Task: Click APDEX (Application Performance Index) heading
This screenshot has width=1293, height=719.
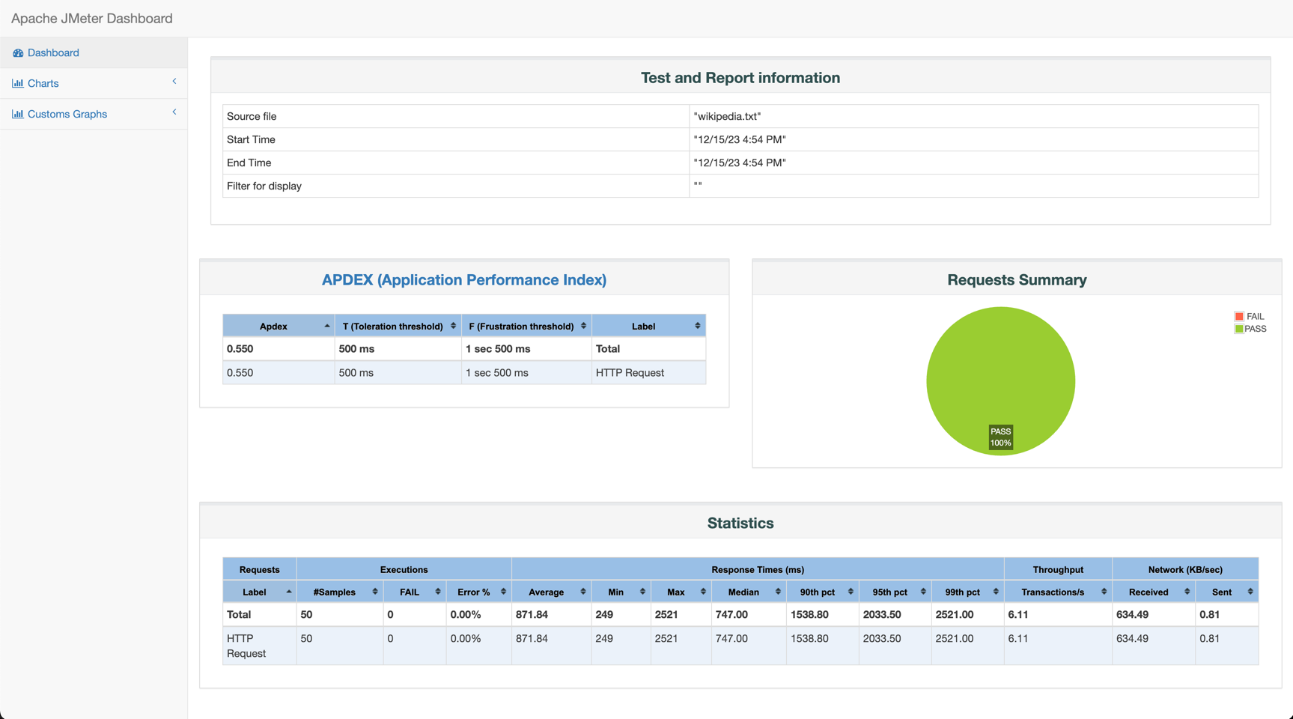Action: [463, 280]
